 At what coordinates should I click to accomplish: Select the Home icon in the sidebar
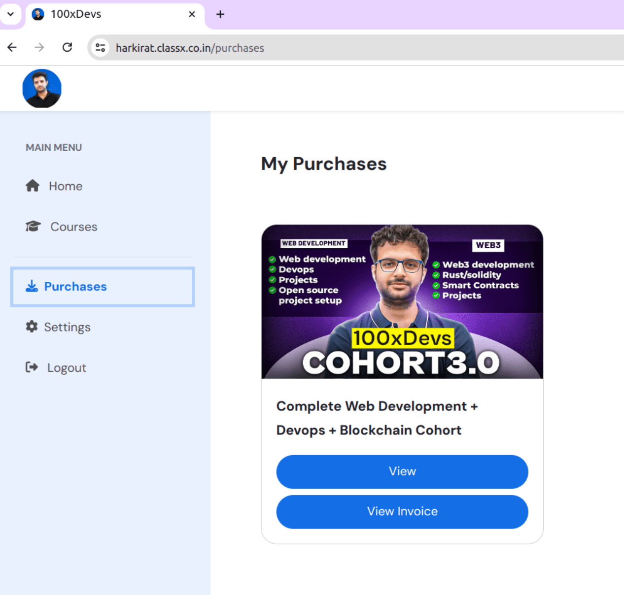pos(32,186)
